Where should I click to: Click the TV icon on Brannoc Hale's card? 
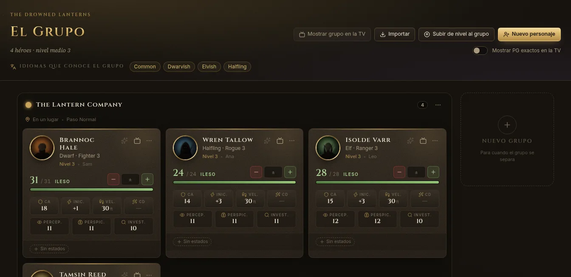click(137, 141)
